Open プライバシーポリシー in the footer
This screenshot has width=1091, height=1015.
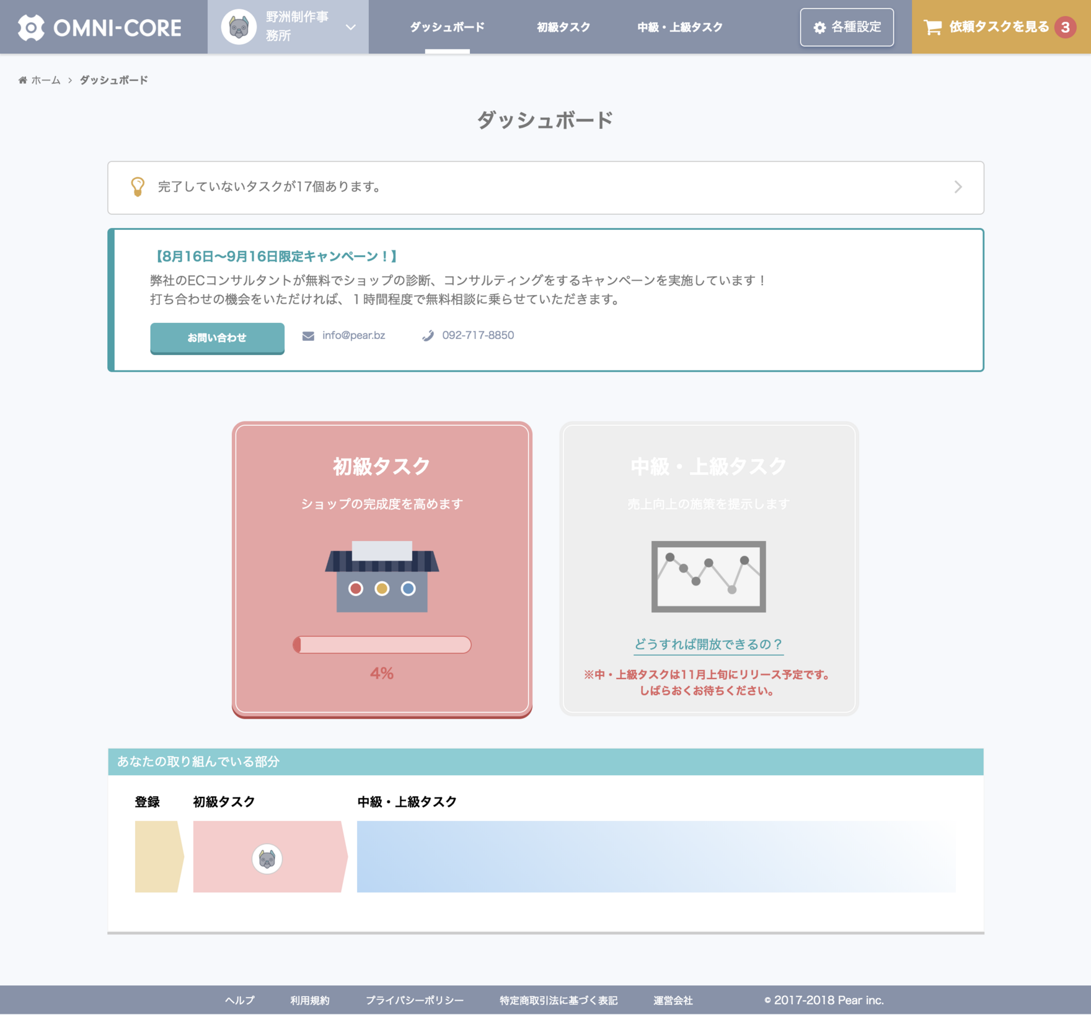(414, 1000)
